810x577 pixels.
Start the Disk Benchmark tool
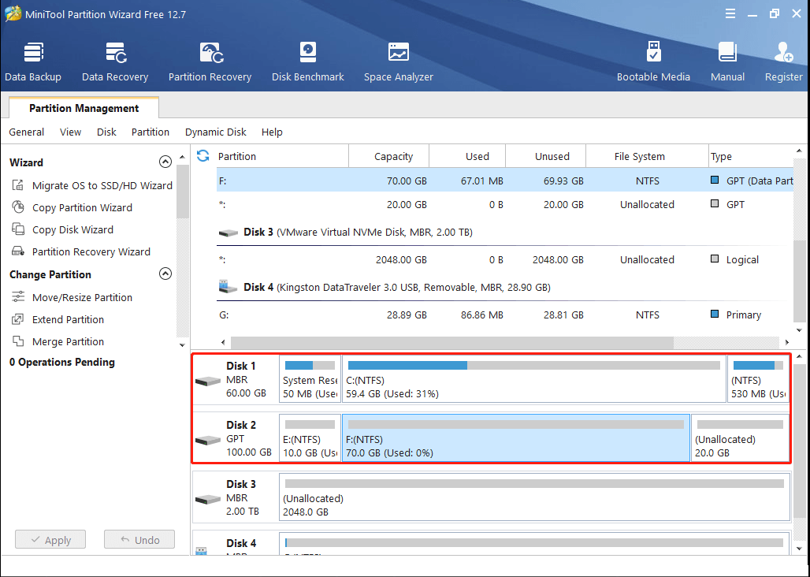click(308, 62)
